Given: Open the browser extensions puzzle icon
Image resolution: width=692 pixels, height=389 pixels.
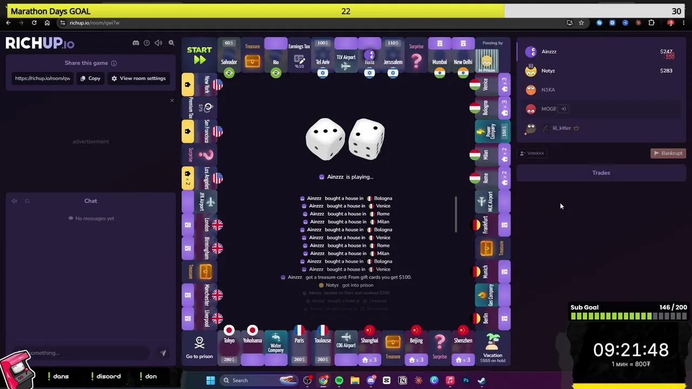Looking at the screenshot, I should pyautogui.click(x=651, y=23).
